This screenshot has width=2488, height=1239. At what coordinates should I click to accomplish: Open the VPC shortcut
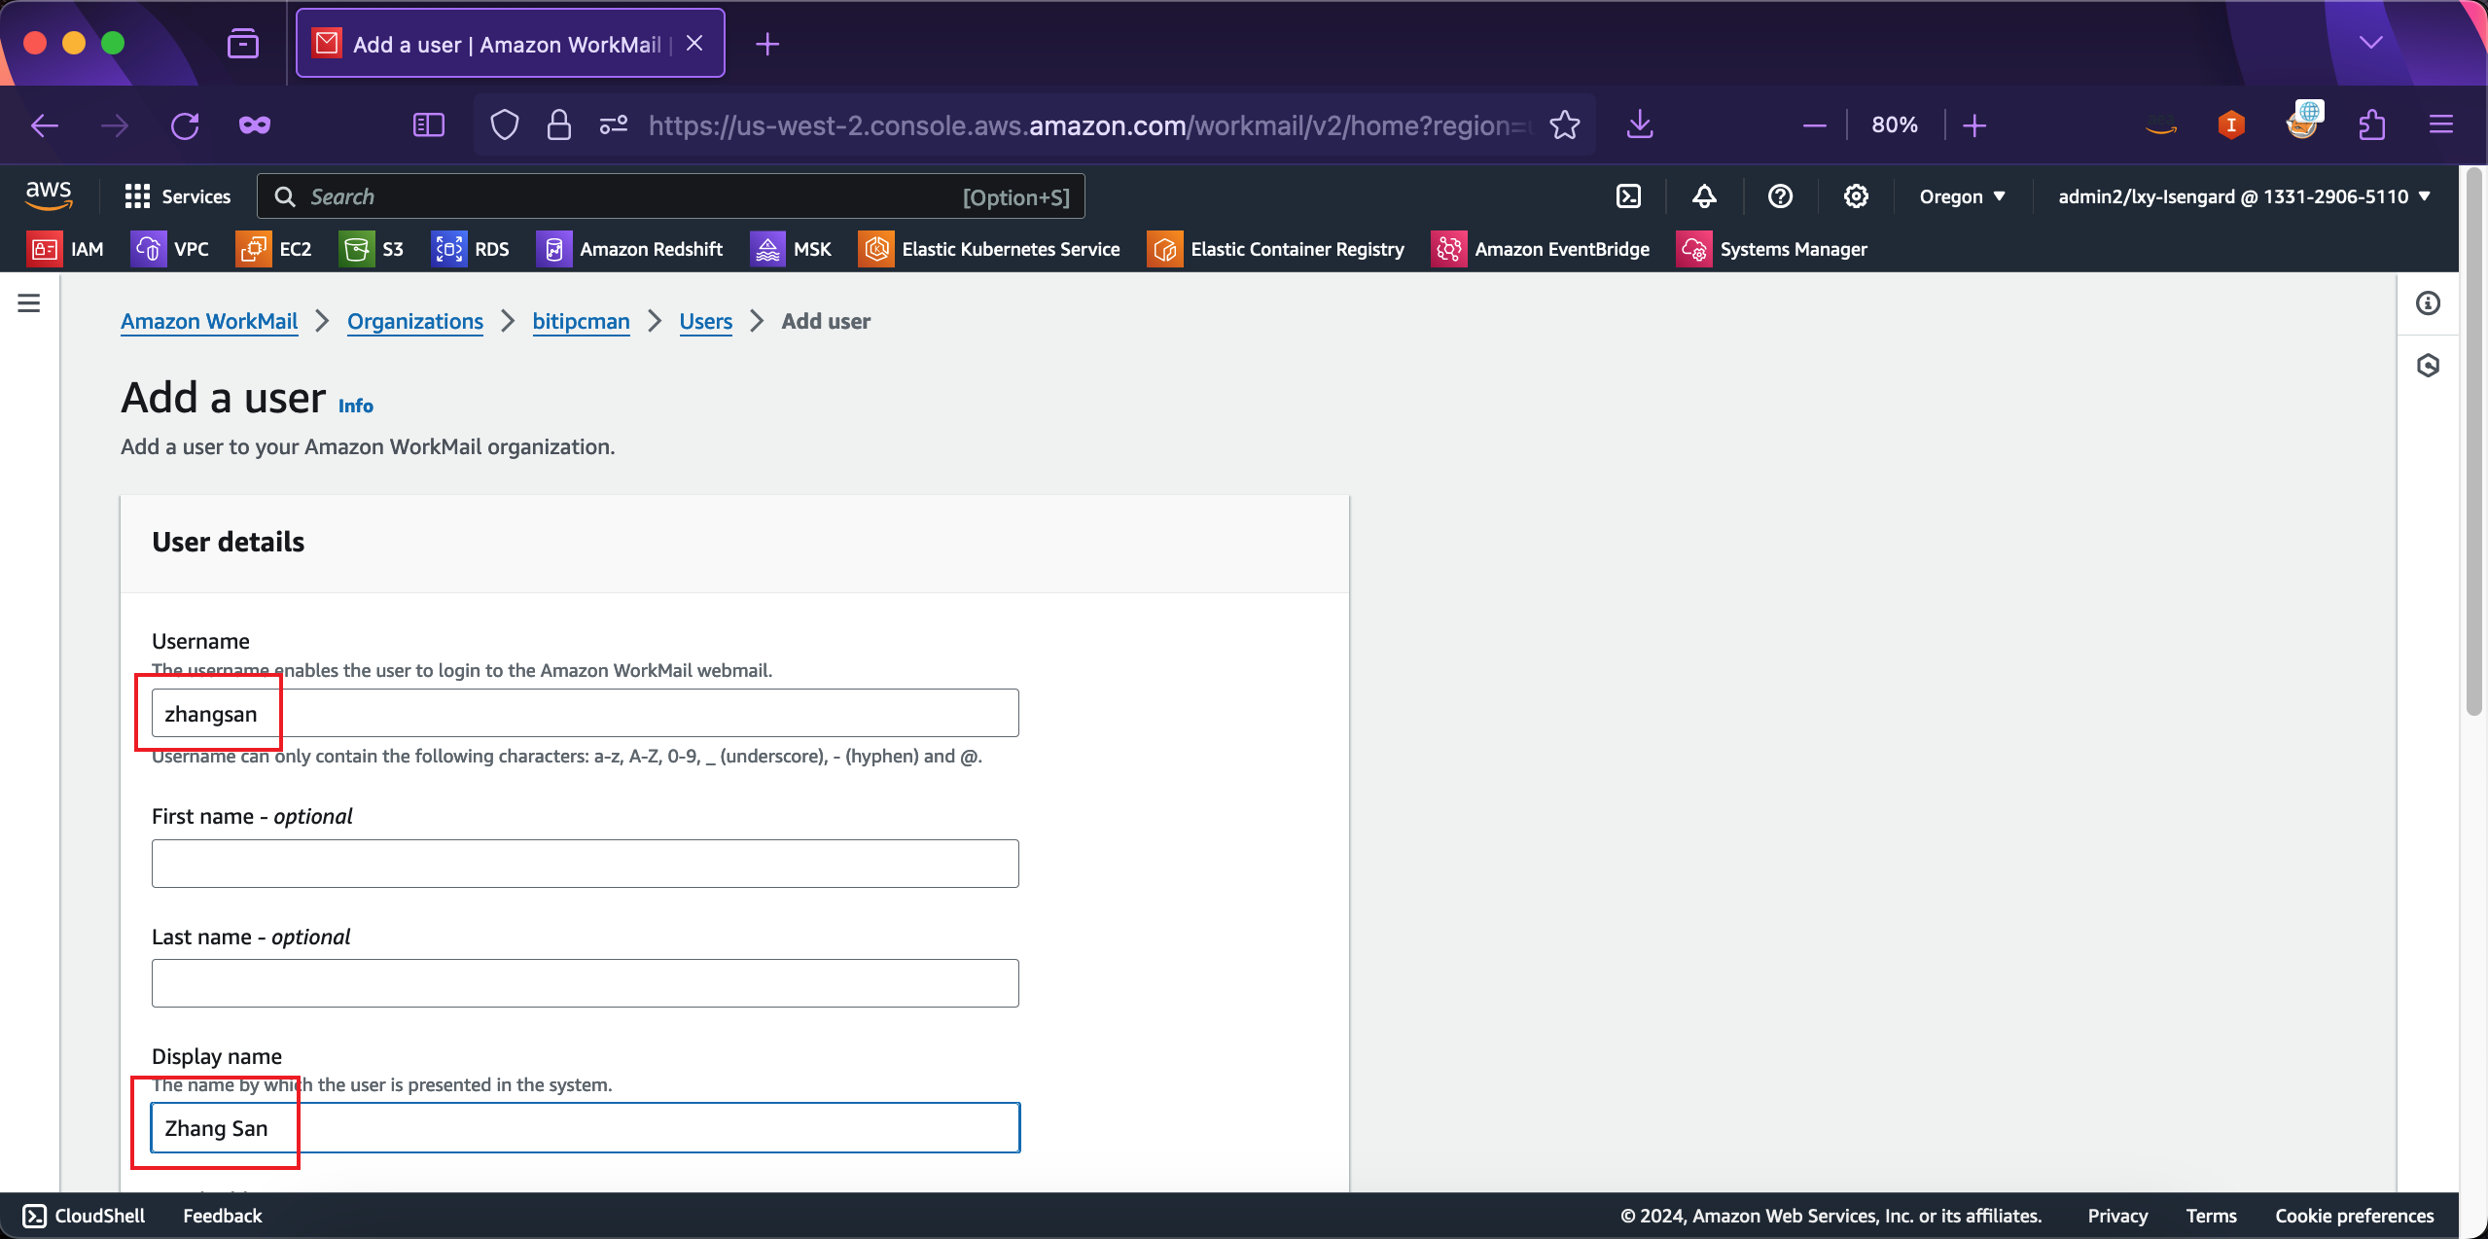pos(170,249)
